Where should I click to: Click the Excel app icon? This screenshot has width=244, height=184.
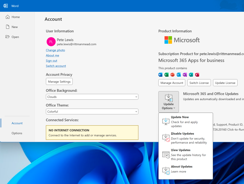(x=166, y=75)
